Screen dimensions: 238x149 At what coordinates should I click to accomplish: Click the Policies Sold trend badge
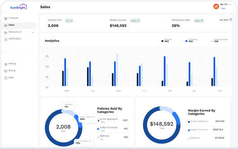point(69,21)
